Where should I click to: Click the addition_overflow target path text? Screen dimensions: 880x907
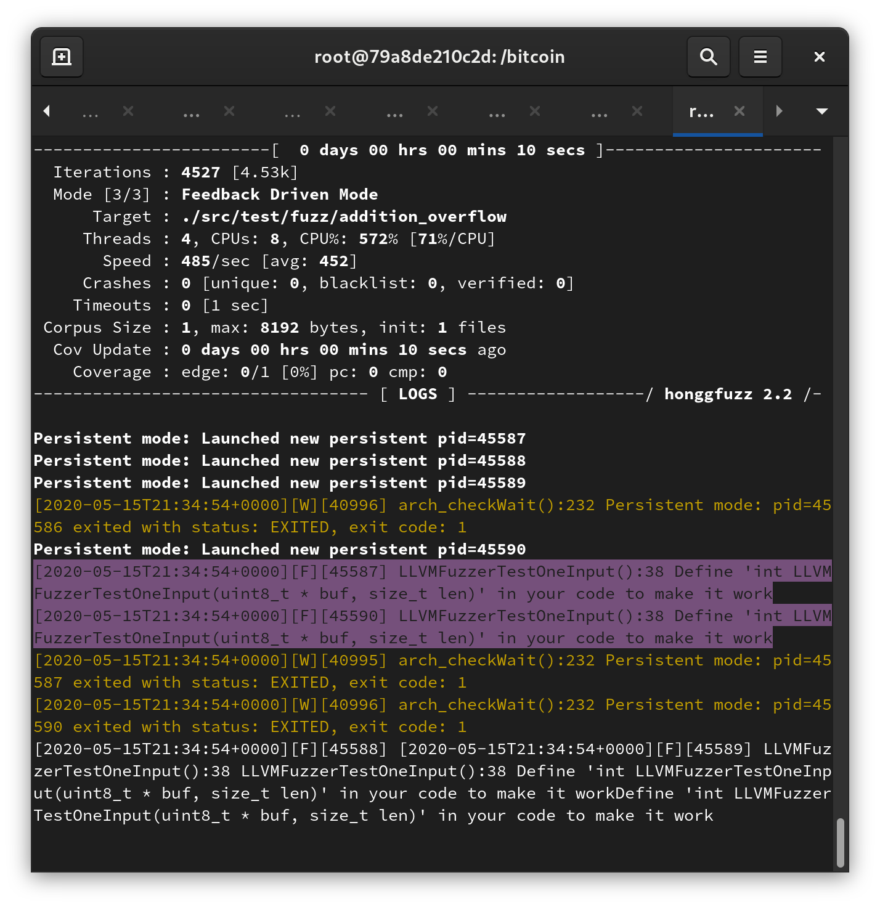(x=344, y=216)
